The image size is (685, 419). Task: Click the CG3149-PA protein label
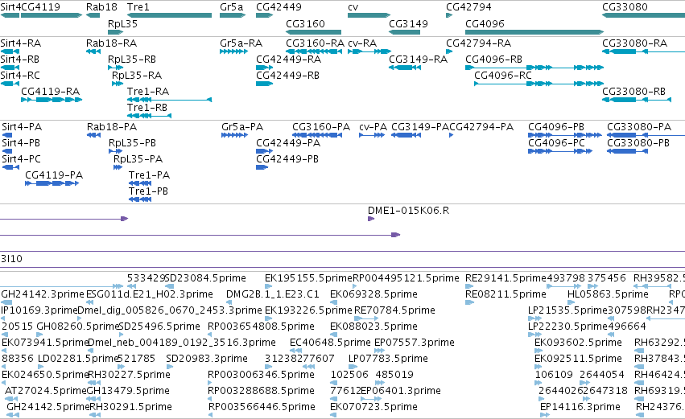point(420,127)
